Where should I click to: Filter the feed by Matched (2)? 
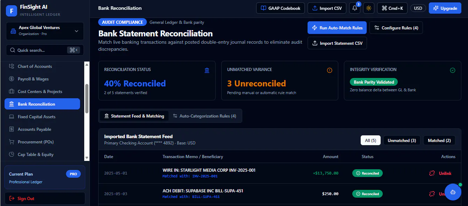point(439,140)
